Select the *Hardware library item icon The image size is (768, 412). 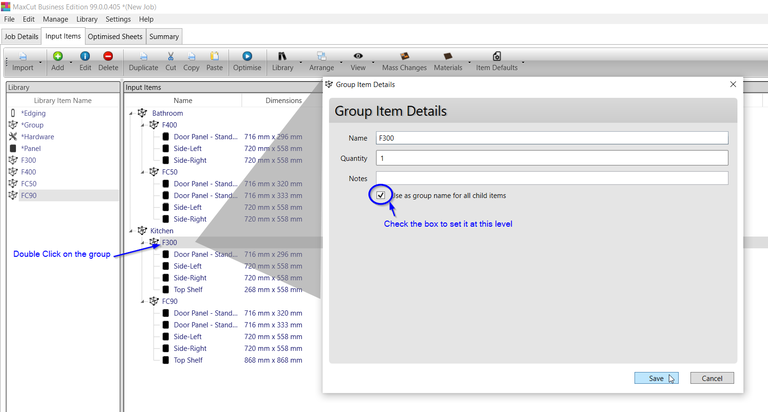[13, 137]
